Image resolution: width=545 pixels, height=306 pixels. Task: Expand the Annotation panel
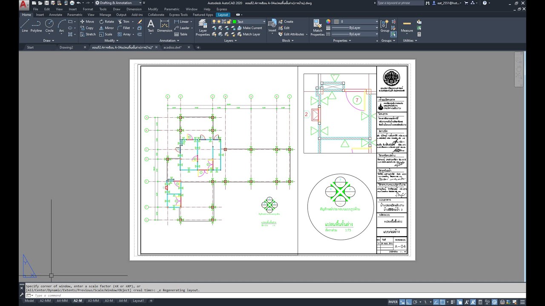[x=169, y=41]
